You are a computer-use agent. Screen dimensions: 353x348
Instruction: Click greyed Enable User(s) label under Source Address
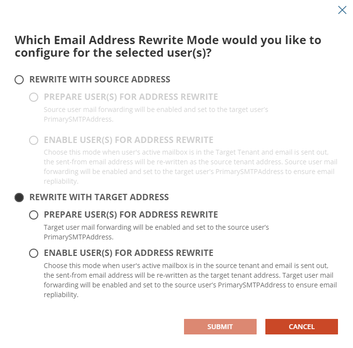(x=128, y=141)
